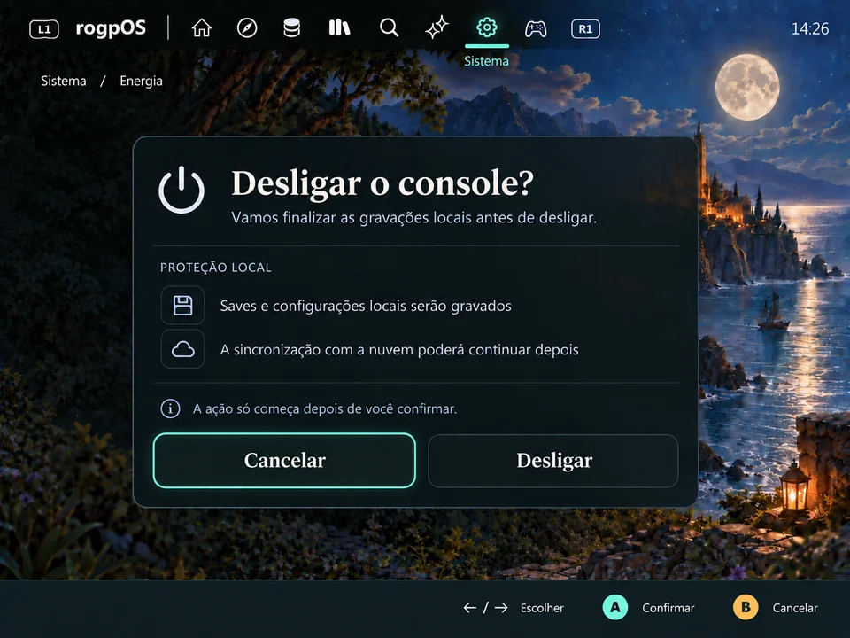Click "A ação só começa depois" notice
This screenshot has height=638, width=850.
[x=325, y=408]
